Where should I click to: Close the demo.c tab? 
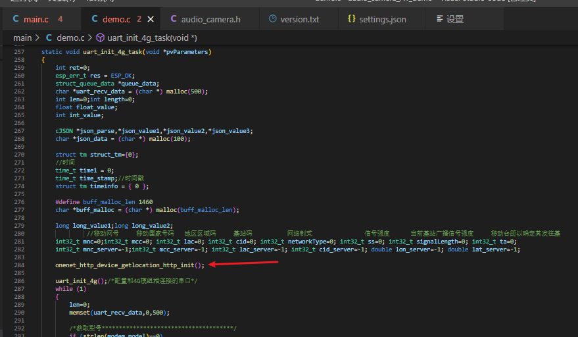pos(151,19)
